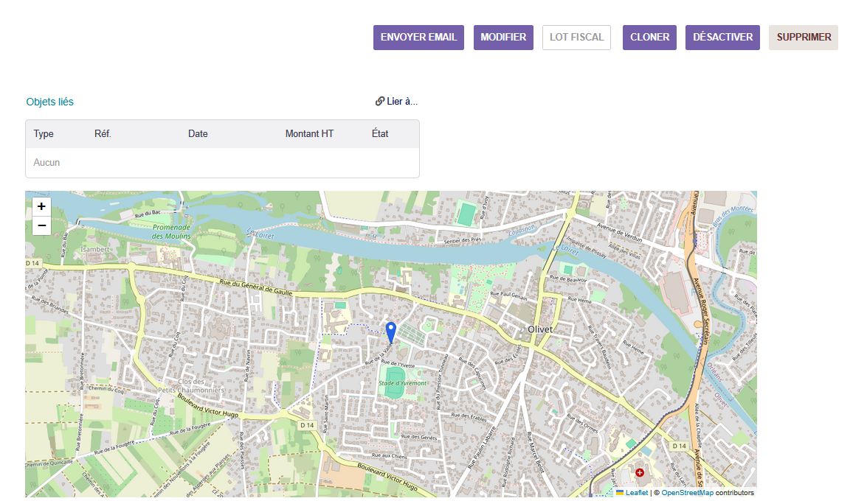Select the Lot Fiscal button
The height and width of the screenshot is (501, 853).
point(576,38)
